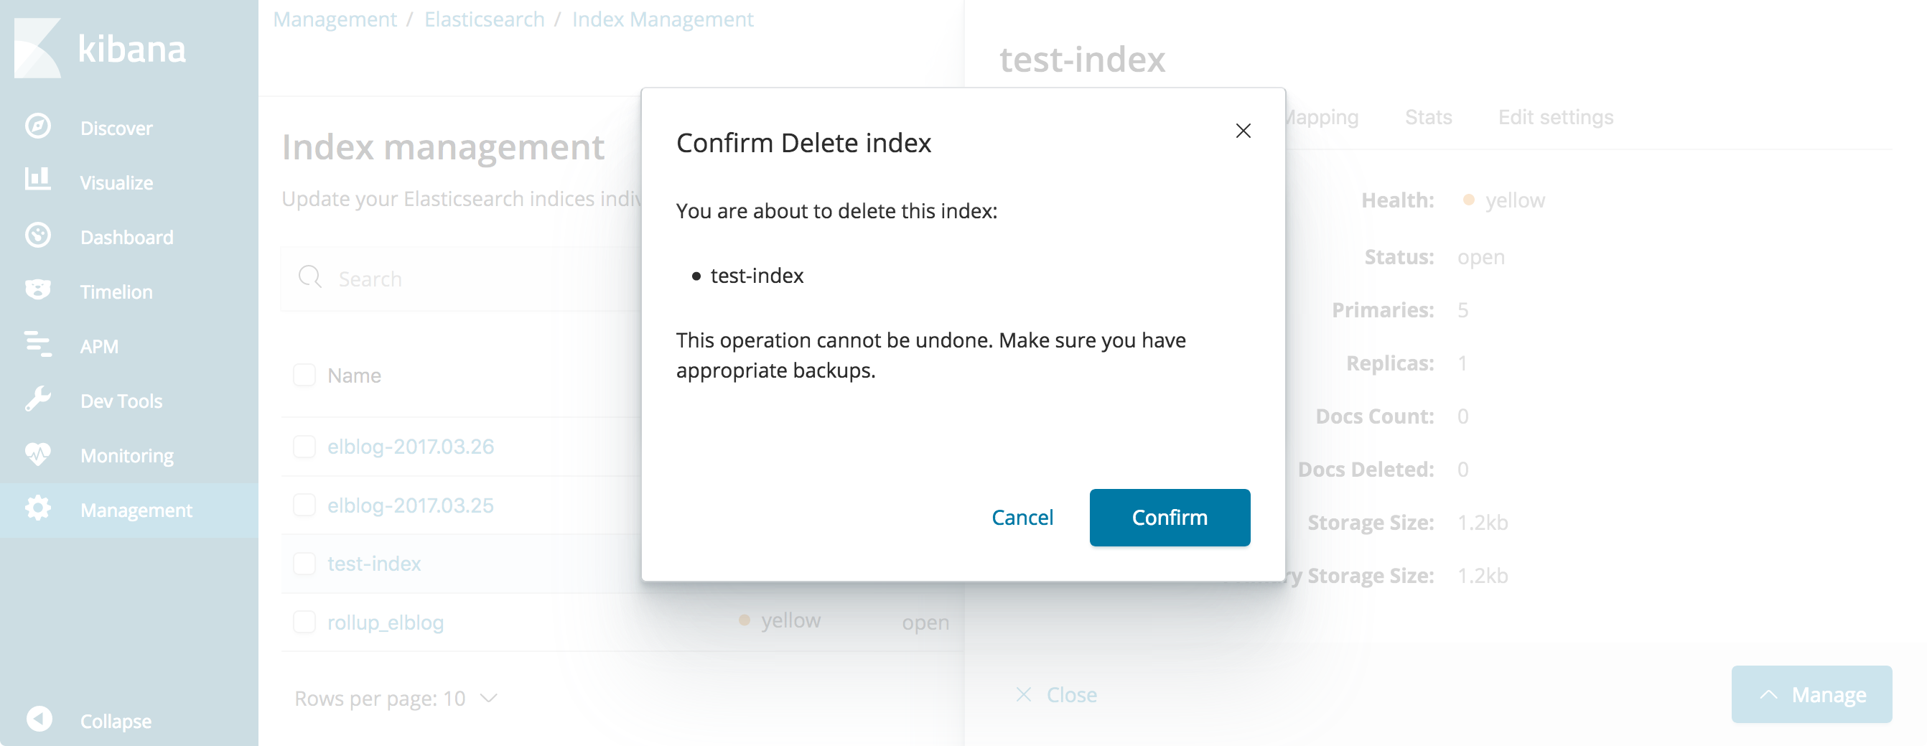Select Timelion label in the sidebar
Image resolution: width=1927 pixels, height=746 pixels.
click(x=116, y=292)
